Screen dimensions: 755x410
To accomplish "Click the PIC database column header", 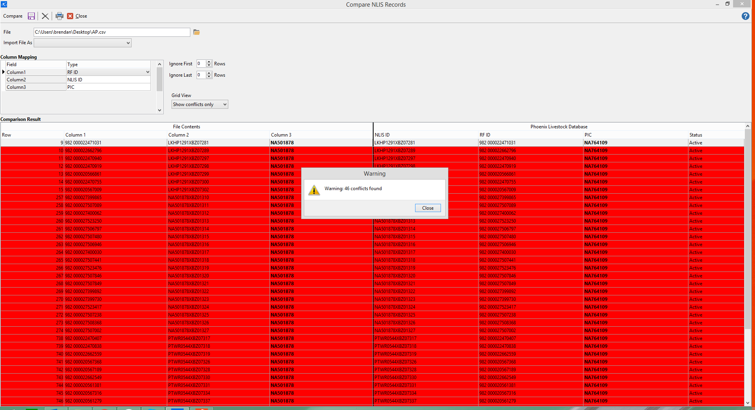I will point(636,135).
